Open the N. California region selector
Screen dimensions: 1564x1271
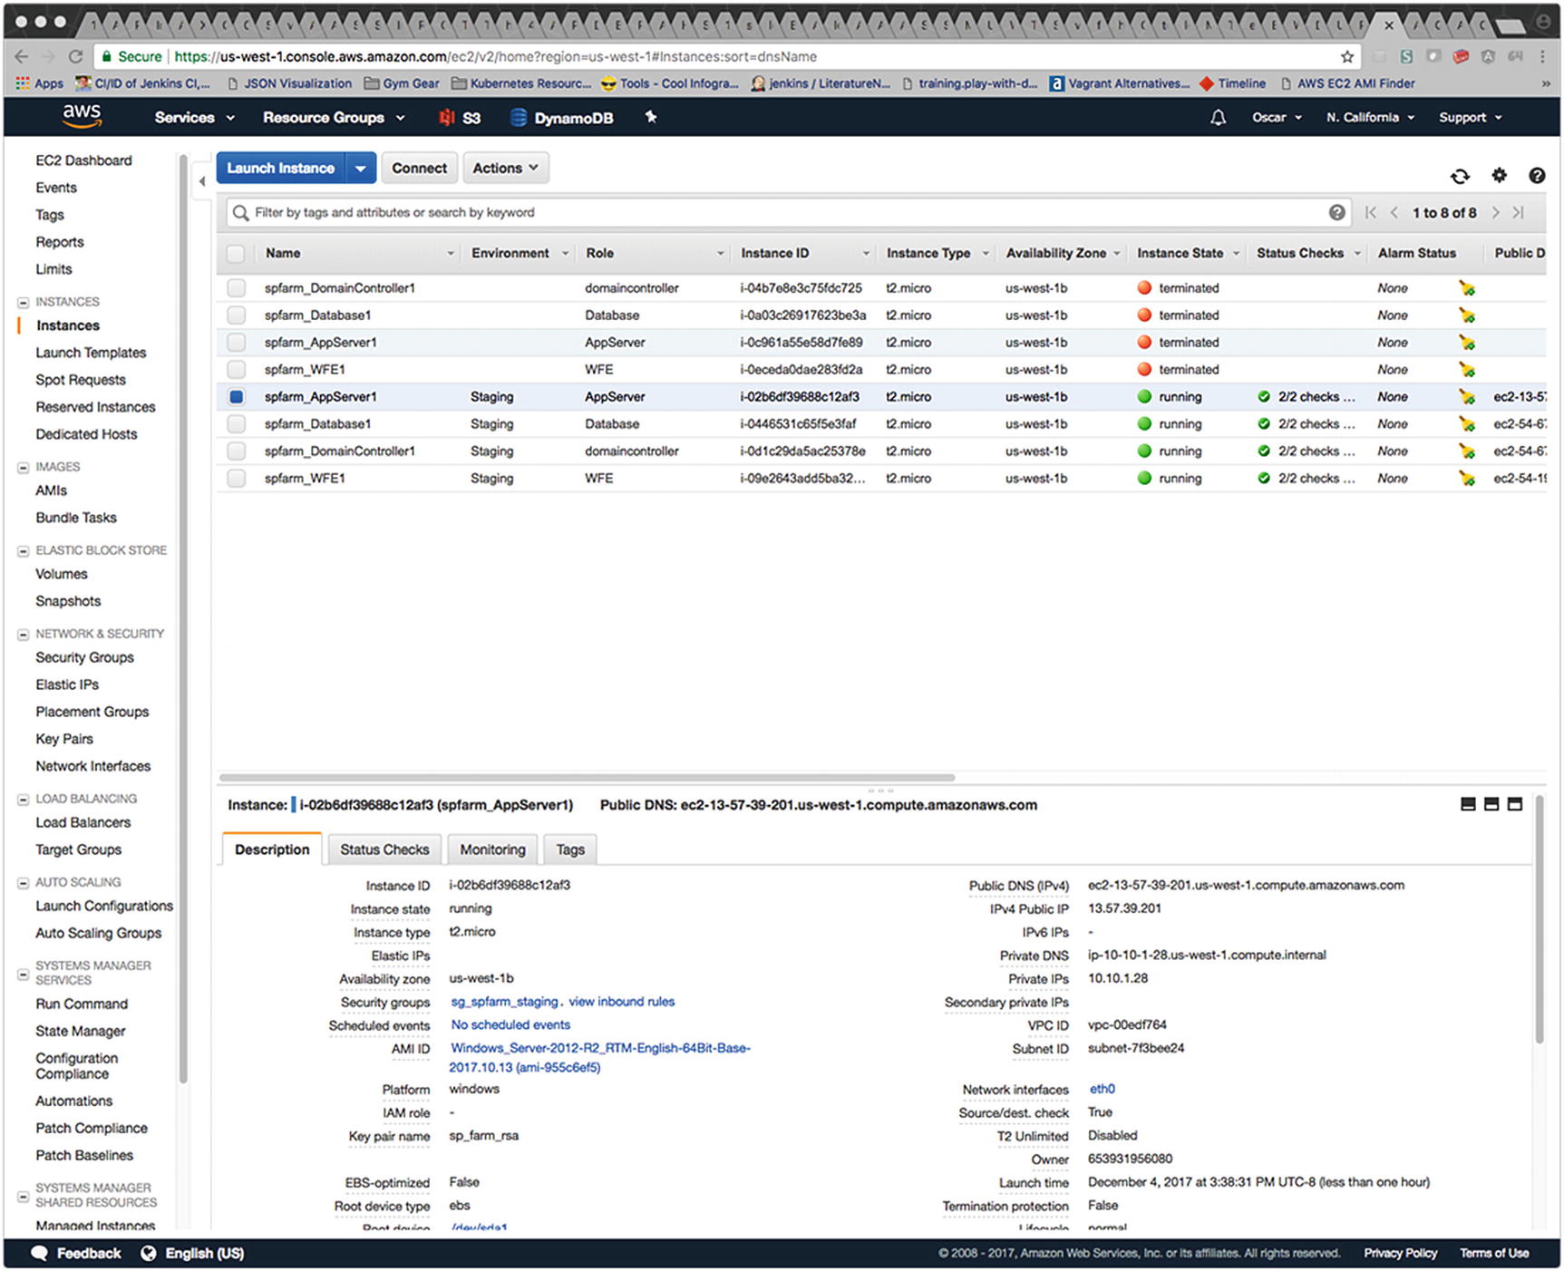1370,118
